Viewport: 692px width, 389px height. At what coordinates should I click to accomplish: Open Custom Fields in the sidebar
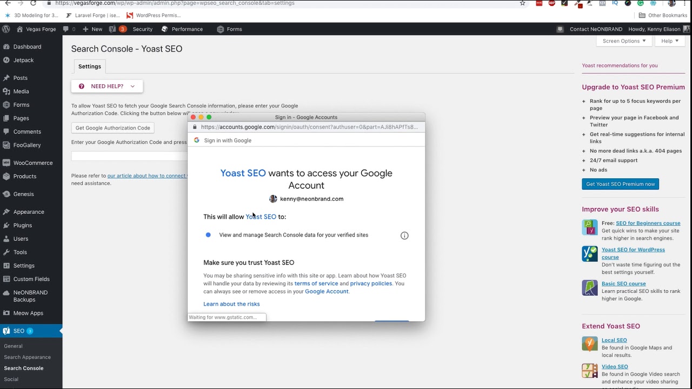31,279
